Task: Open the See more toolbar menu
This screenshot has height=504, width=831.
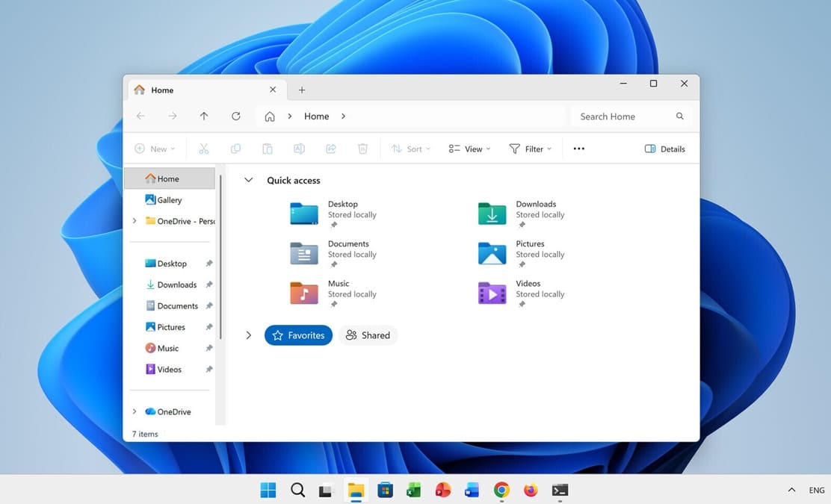Action: pyautogui.click(x=578, y=149)
